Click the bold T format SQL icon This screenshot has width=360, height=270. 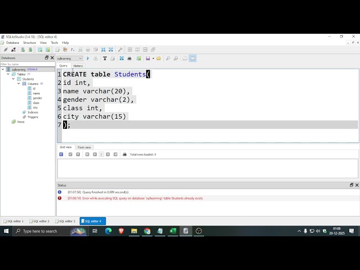[105, 58]
